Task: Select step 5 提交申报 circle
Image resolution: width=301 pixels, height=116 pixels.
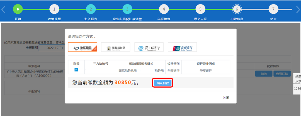Action: [200, 9]
